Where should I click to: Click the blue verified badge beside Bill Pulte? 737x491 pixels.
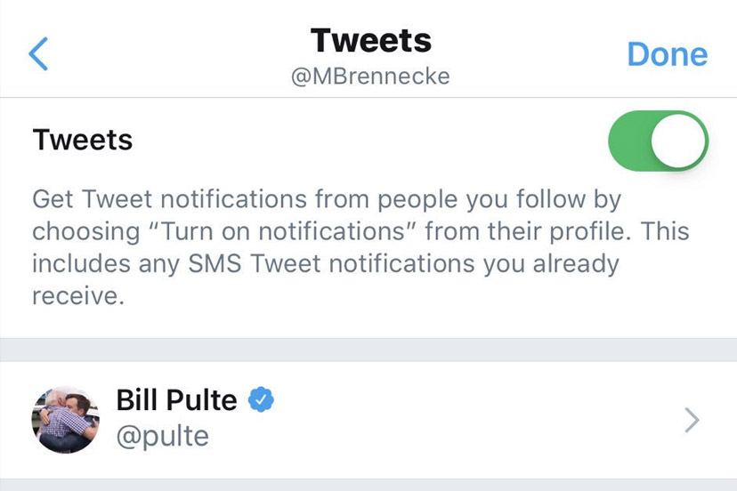[260, 400]
